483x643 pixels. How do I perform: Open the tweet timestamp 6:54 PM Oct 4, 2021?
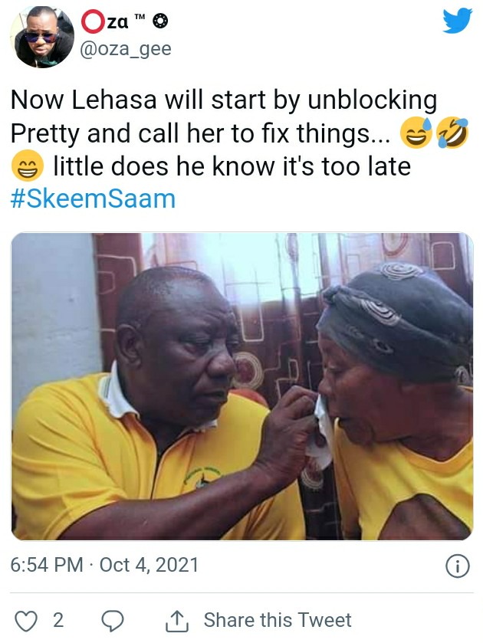coord(104,565)
